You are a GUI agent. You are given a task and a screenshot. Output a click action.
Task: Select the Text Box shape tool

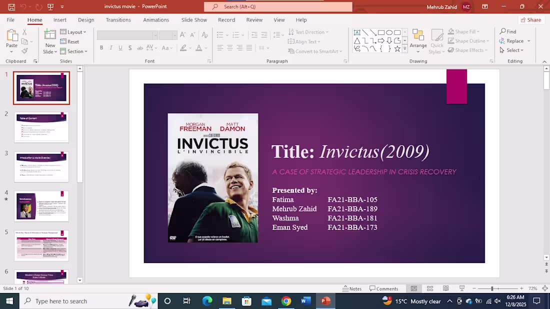click(x=357, y=32)
